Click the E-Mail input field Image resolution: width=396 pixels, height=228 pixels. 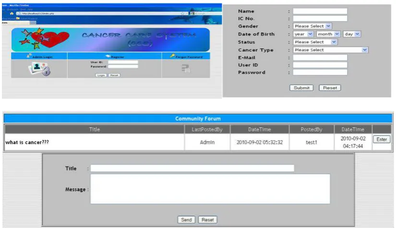click(x=320, y=57)
